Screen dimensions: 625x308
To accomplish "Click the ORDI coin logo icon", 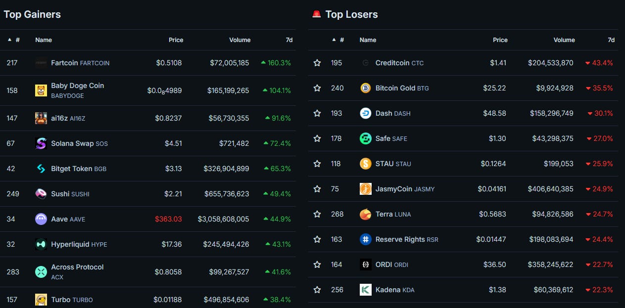I will pyautogui.click(x=366, y=264).
